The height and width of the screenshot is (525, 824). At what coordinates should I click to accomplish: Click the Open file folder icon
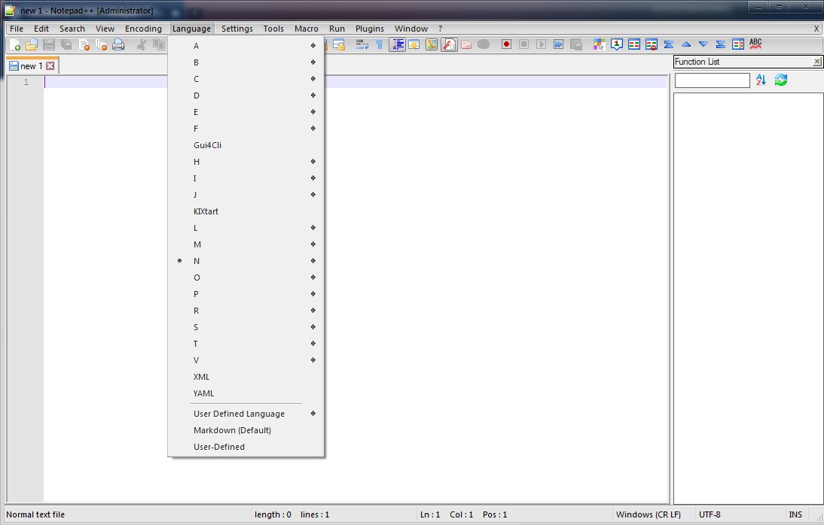click(x=32, y=44)
